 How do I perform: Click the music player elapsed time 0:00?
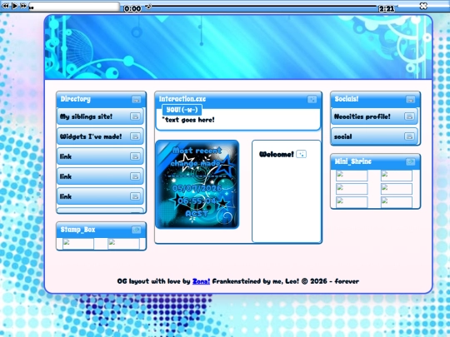tap(132, 8)
